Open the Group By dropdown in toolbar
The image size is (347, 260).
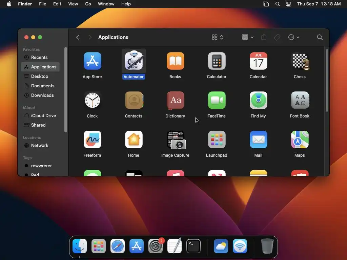[247, 37]
